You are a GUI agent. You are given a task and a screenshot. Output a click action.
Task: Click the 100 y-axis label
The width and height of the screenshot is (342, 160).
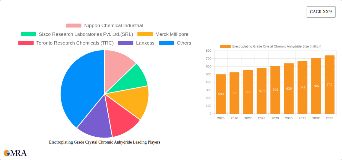pos(208,106)
